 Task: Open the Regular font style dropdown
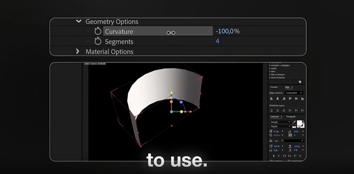pos(280,126)
